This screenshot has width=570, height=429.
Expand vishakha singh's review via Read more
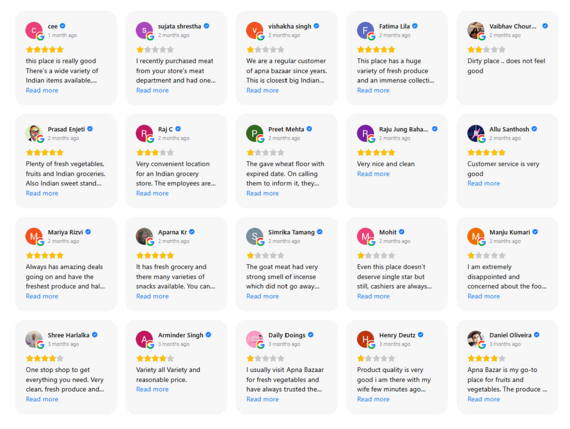click(x=263, y=90)
